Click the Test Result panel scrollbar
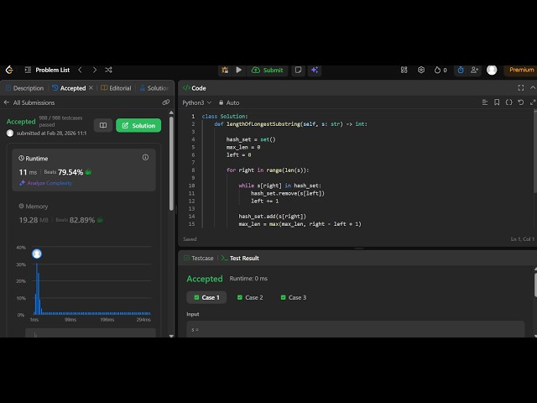This screenshot has height=403, width=537. (x=535, y=285)
